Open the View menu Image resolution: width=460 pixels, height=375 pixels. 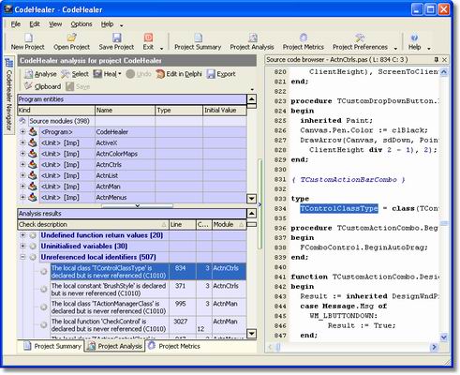(55, 24)
